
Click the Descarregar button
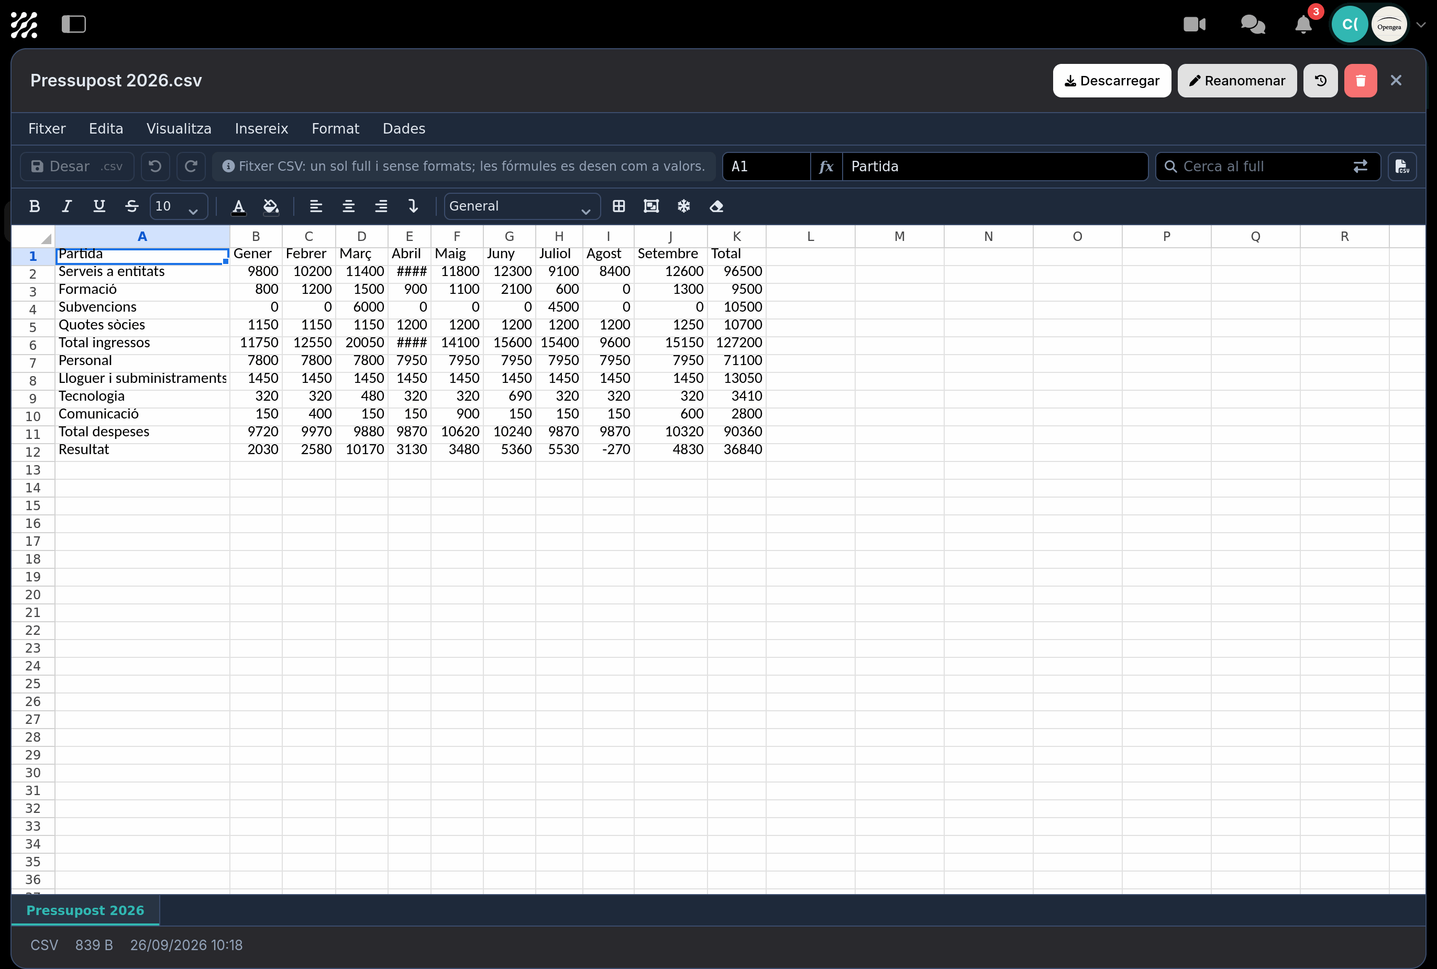coord(1111,81)
